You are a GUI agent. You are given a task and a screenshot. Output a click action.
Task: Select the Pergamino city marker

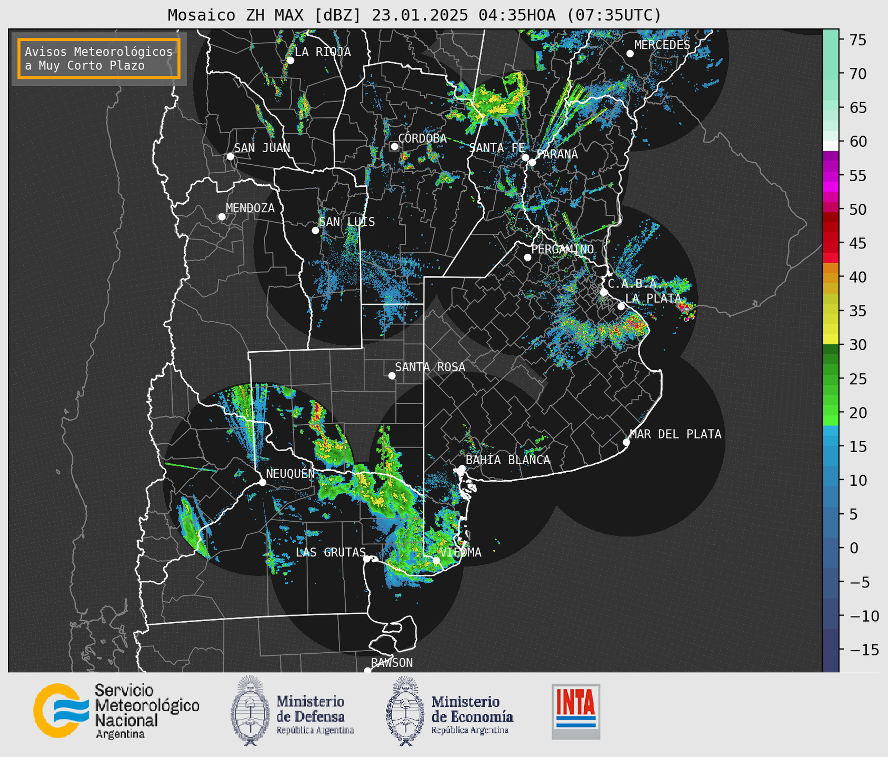tap(527, 257)
